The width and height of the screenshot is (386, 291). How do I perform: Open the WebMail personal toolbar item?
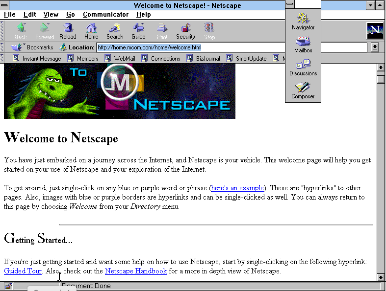pyautogui.click(x=120, y=59)
